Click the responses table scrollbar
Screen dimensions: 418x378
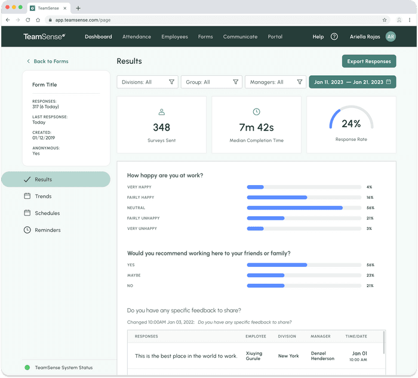tap(384, 342)
